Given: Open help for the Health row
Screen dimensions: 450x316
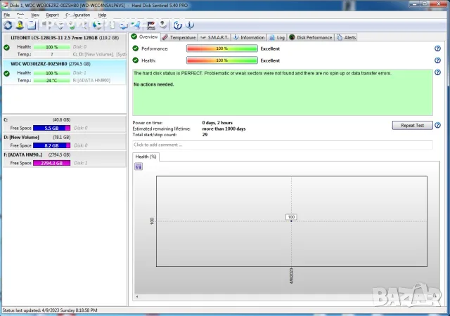Looking at the screenshot, I should coord(437,60).
